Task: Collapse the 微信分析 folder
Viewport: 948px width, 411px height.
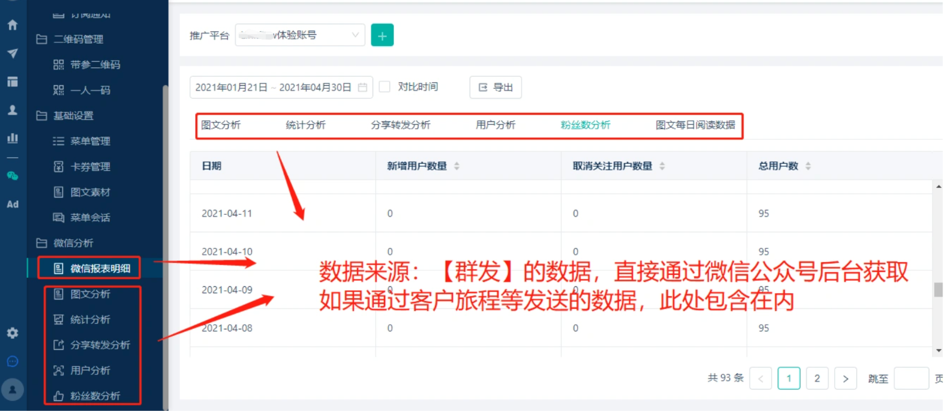Action: pos(65,243)
